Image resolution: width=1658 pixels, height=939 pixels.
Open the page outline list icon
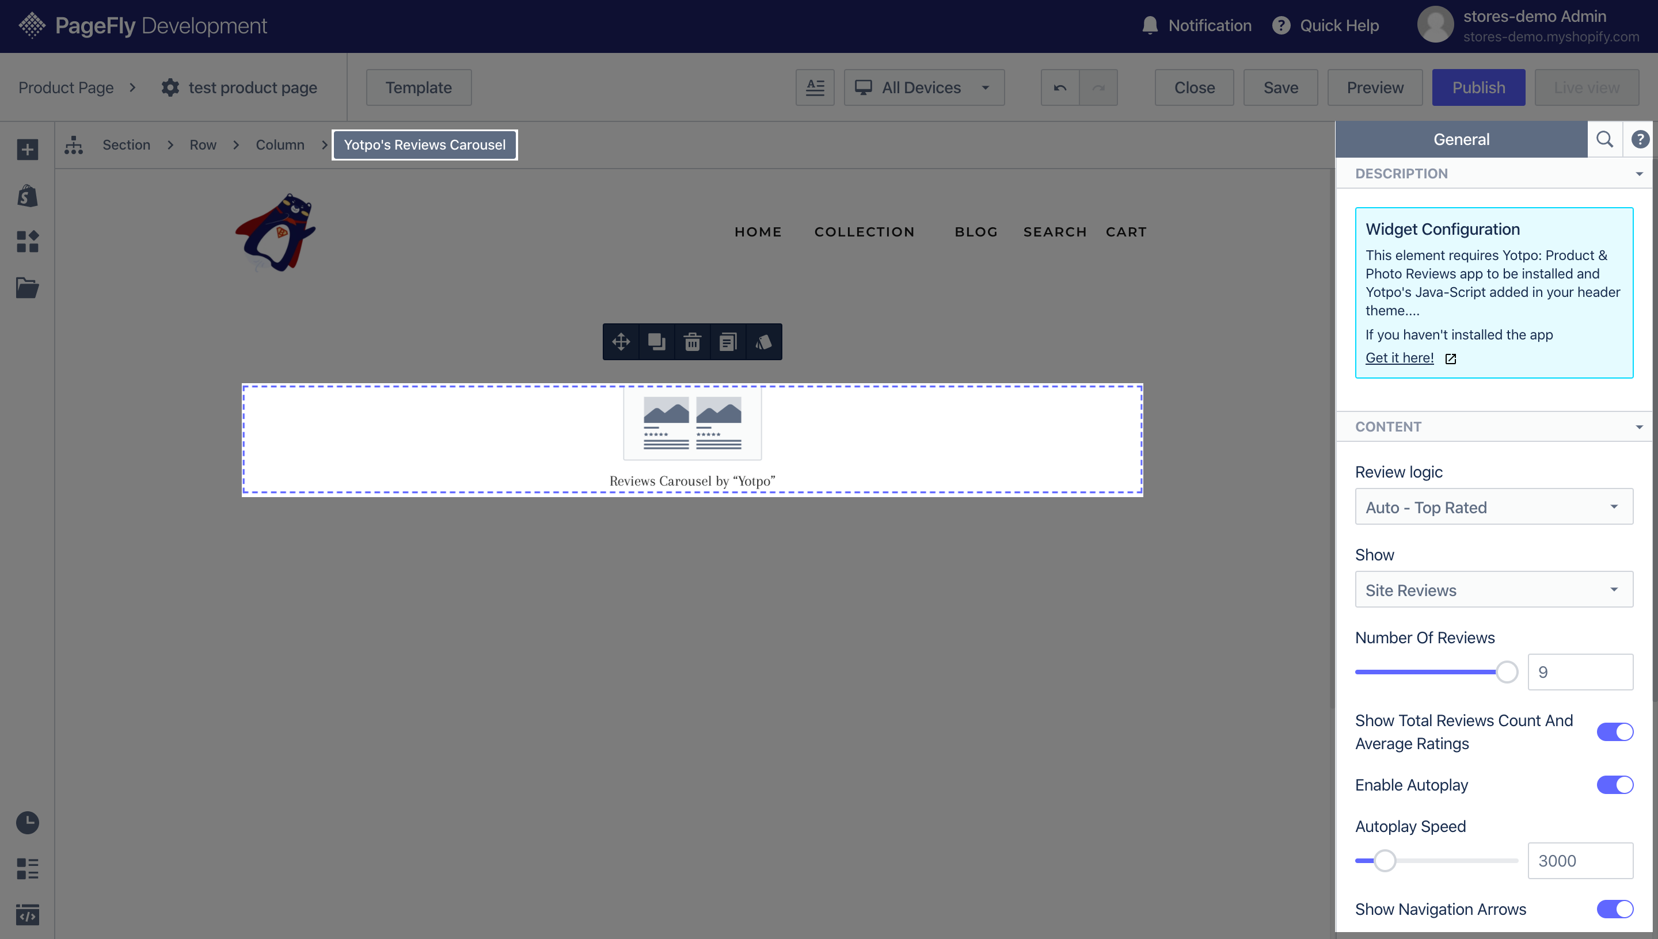coord(27,868)
